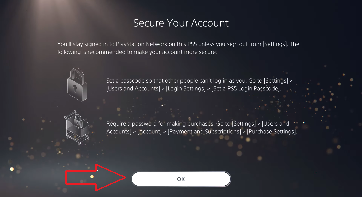Click the red arrow pointing at OK
The image size is (362, 197).
[x=96, y=178]
